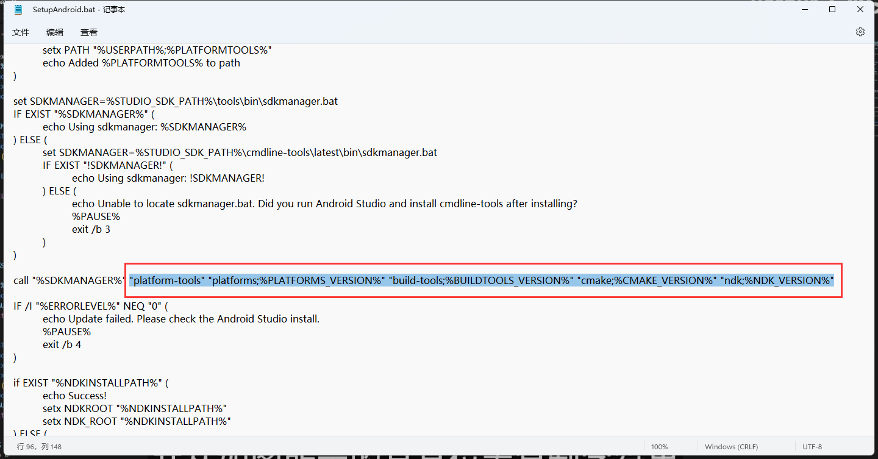The image size is (878, 459).
Task: Click 'echo Using sdkmanager: %SDKMANAGER%' line
Action: click(x=145, y=127)
